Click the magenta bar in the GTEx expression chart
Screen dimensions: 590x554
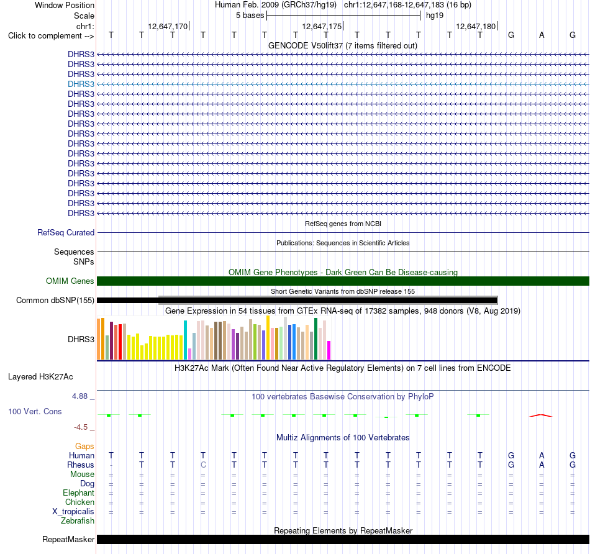click(329, 350)
